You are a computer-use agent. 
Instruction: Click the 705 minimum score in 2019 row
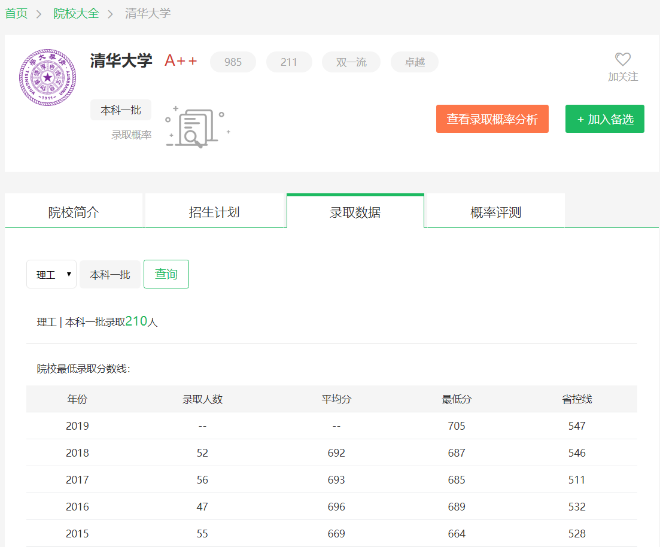457,426
